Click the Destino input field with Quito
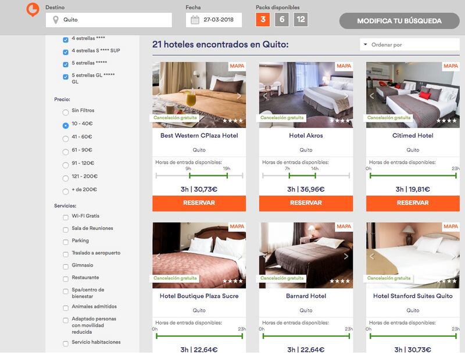This screenshot has width=465, height=353. coord(109,20)
